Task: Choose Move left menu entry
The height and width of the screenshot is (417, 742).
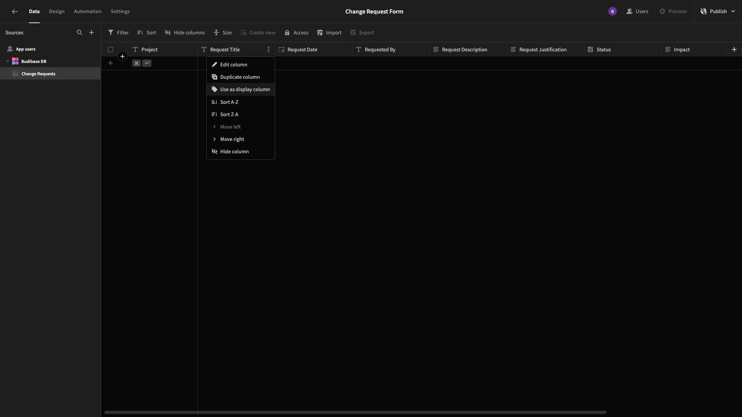Action: coord(241,127)
